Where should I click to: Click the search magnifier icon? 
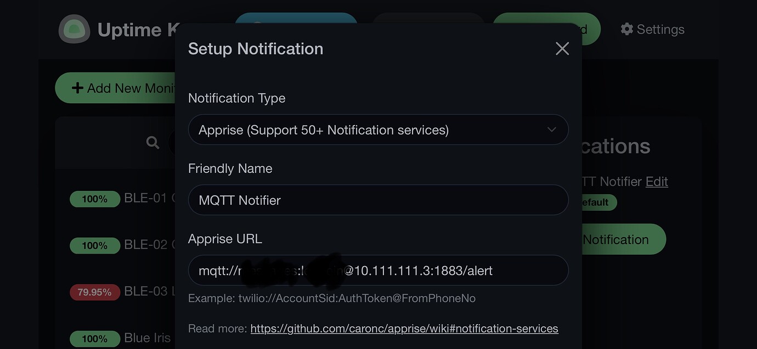[x=152, y=142]
